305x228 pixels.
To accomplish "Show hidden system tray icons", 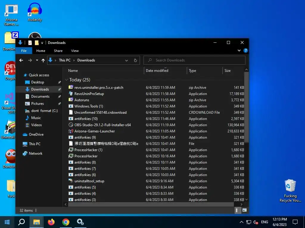I will tap(241, 222).
